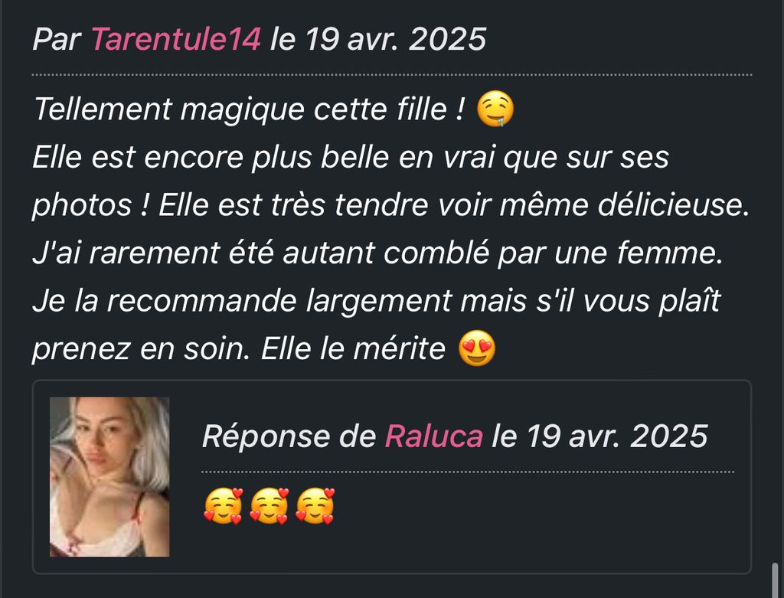Viewport: 784px width, 598px height.
Task: Click the dotted separator under the review header
Action: pyautogui.click(x=392, y=75)
